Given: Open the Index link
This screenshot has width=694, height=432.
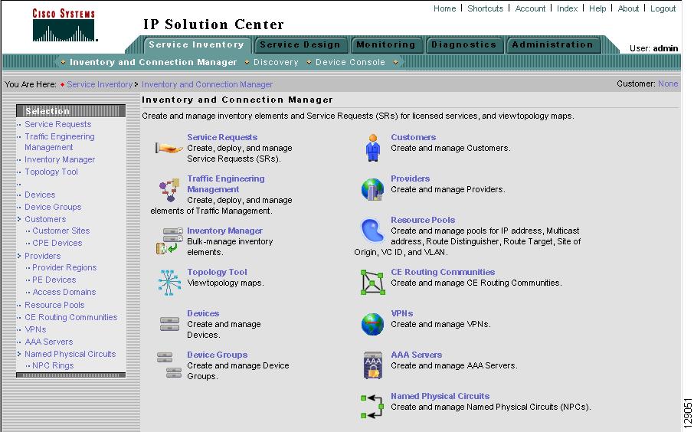Looking at the screenshot, I should pos(567,8).
